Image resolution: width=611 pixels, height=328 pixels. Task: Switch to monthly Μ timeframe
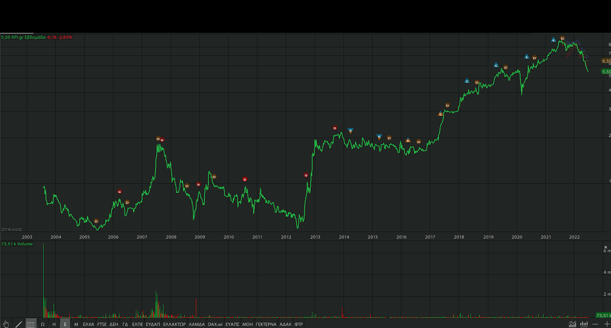coord(76,324)
